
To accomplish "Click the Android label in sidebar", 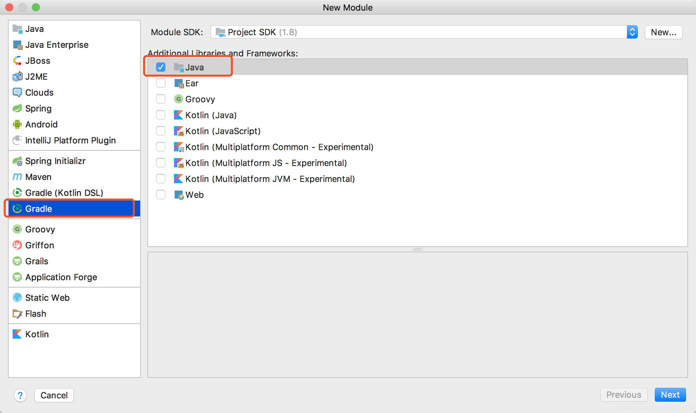I will point(42,124).
